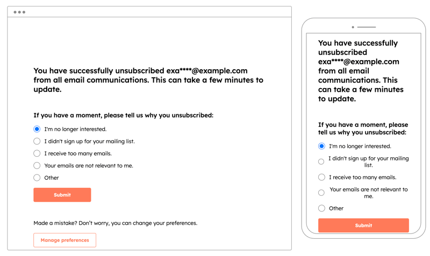Choose "I didn't sign up" radio in desktop view
The image size is (430, 256).
(37, 141)
